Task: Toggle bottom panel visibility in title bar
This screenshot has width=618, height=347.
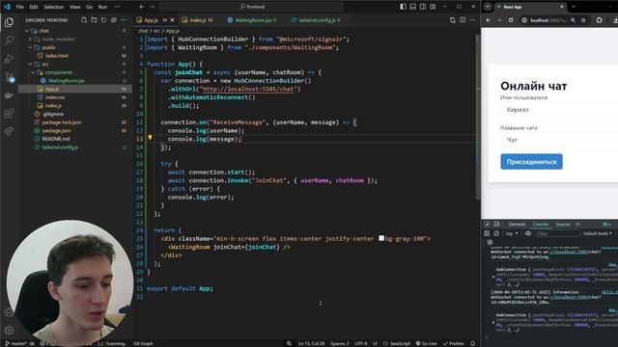Action: tap(412, 7)
